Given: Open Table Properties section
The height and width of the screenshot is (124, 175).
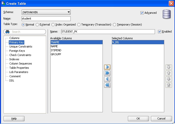Looking at the screenshot, I should tap(19, 68).
